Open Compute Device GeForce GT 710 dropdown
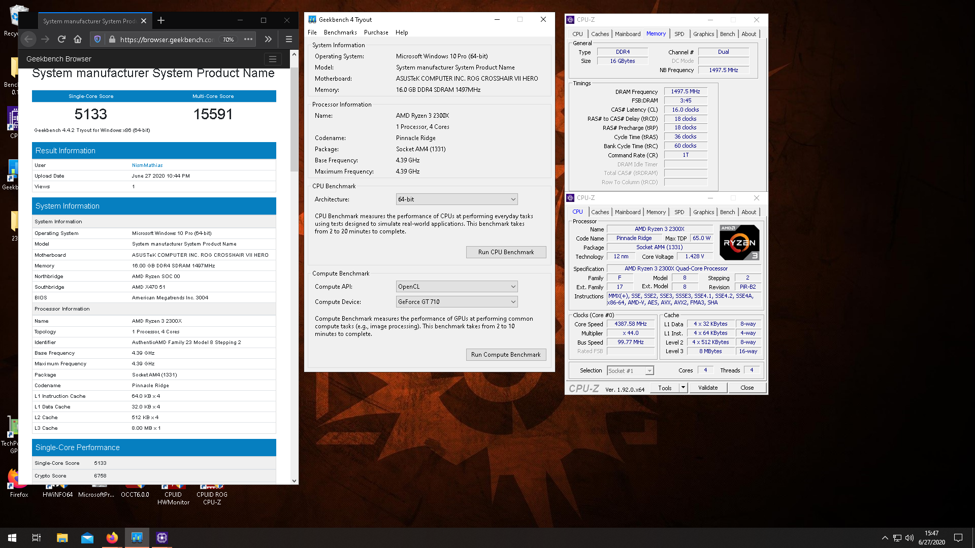Viewport: 975px width, 548px height. tap(457, 302)
